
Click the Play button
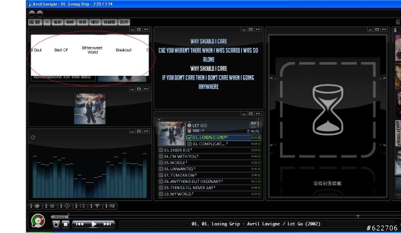point(93,224)
